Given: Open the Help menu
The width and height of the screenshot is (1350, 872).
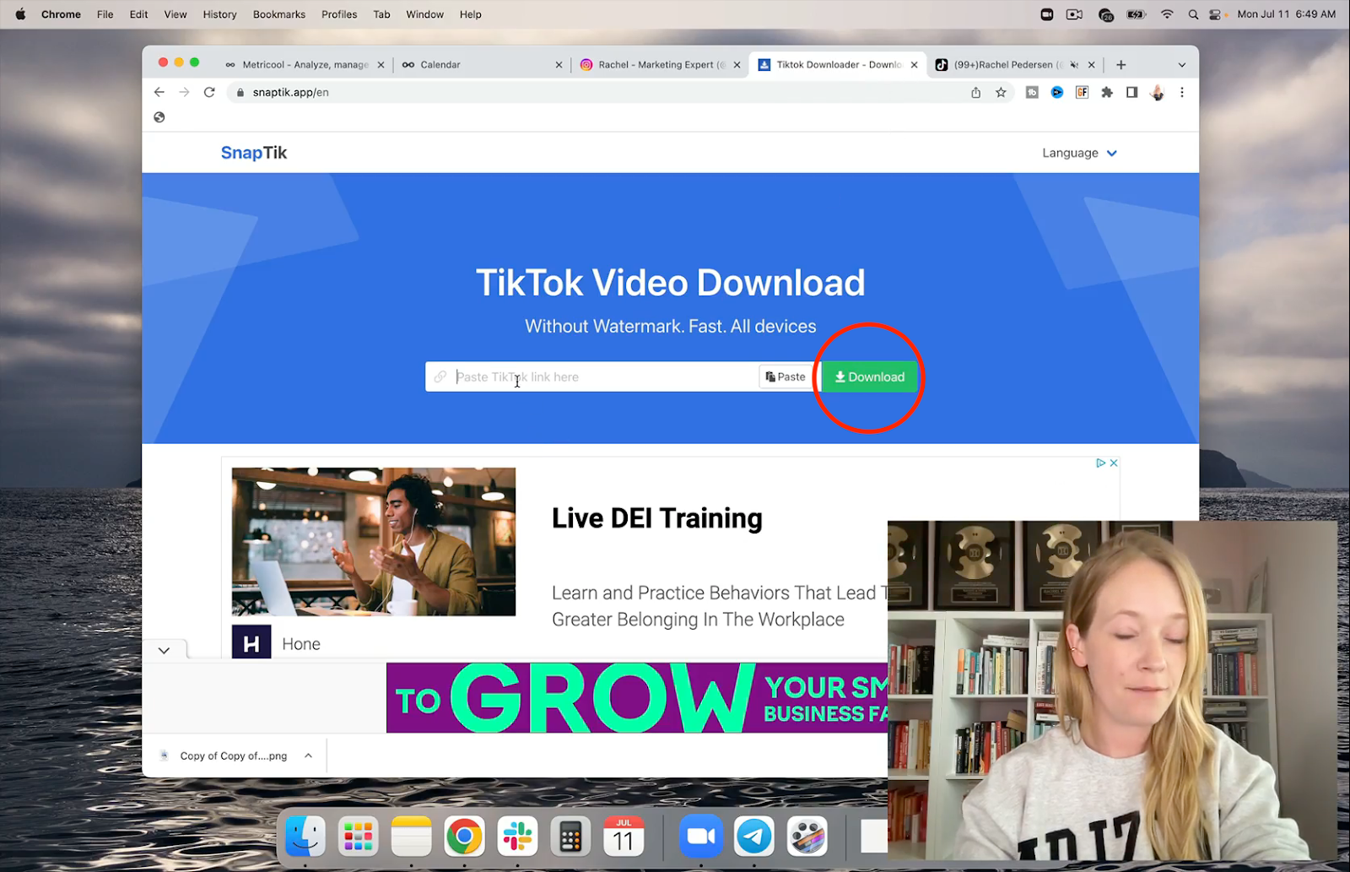Looking at the screenshot, I should [x=471, y=14].
